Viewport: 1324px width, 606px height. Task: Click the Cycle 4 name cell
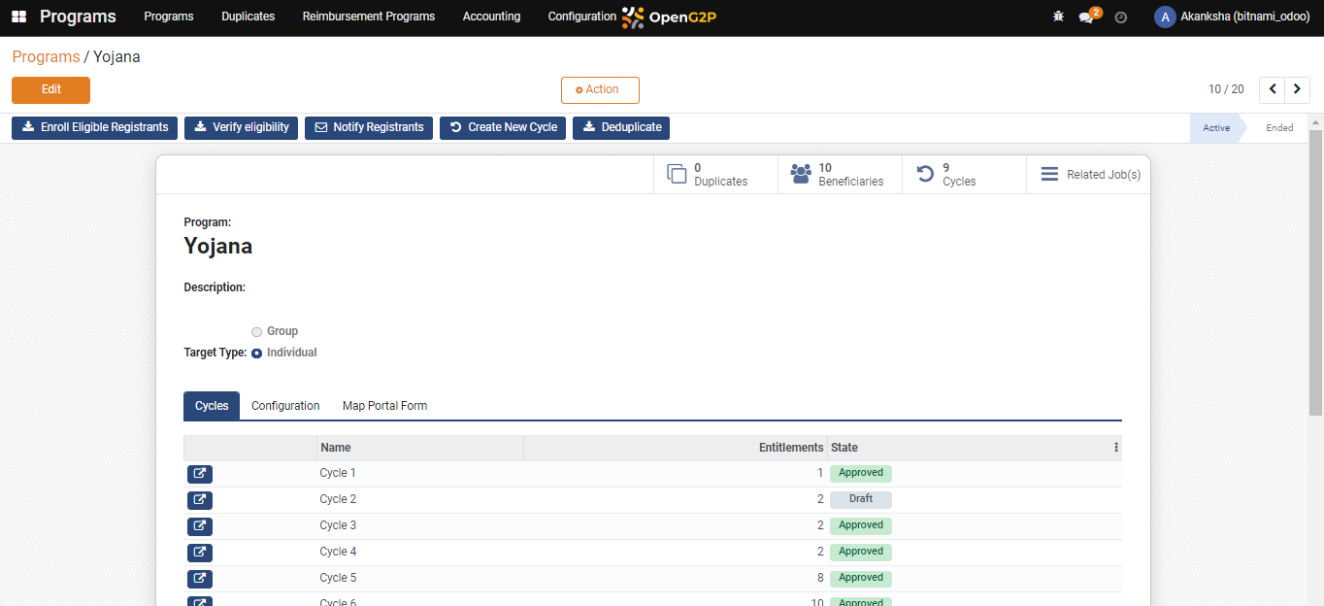[x=419, y=553]
